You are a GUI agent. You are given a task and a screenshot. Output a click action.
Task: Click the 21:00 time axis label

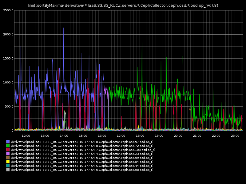197,136
